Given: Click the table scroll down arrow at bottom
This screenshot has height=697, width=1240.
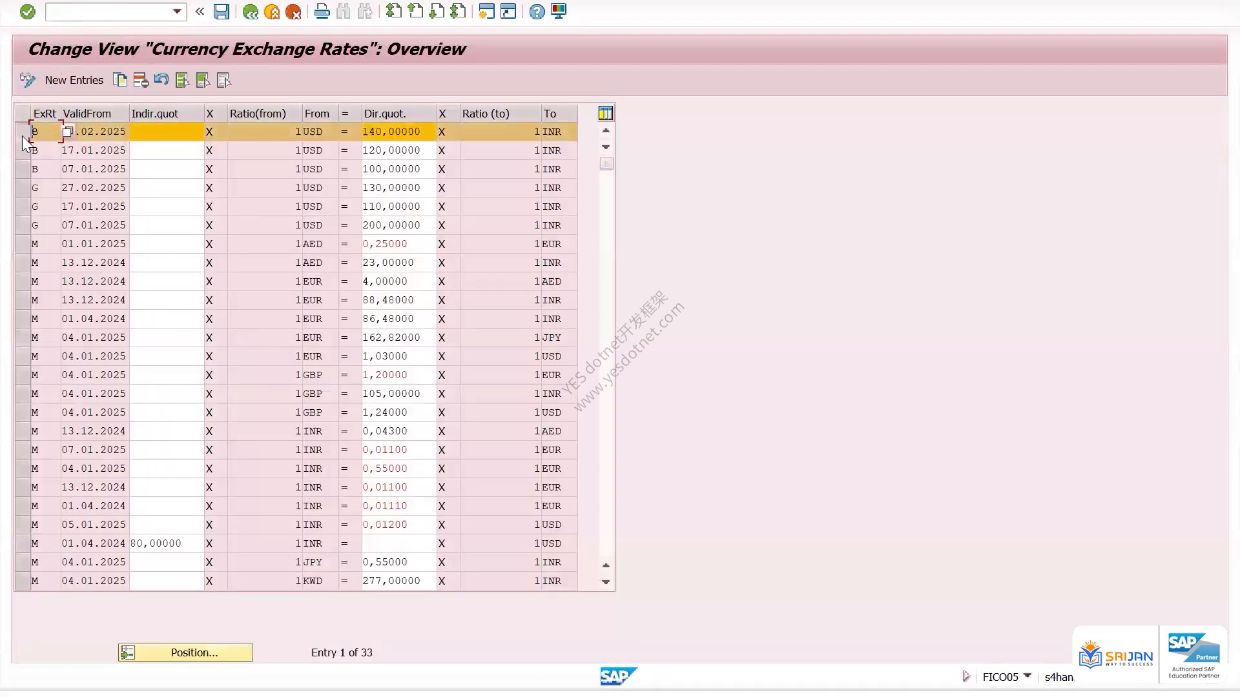Looking at the screenshot, I should click(606, 582).
